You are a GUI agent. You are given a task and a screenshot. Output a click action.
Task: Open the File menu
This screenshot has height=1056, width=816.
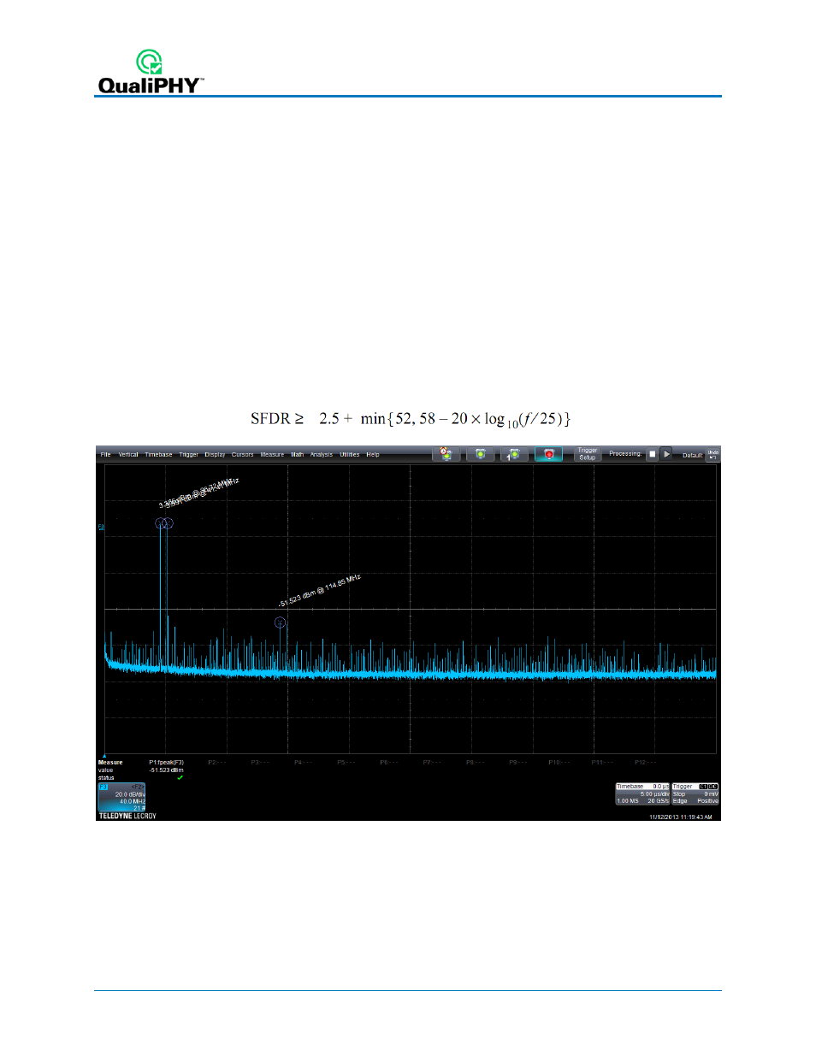[x=105, y=455]
